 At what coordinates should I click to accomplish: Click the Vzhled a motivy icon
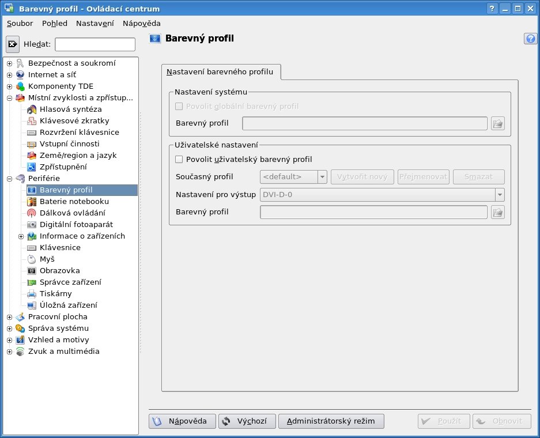point(20,340)
